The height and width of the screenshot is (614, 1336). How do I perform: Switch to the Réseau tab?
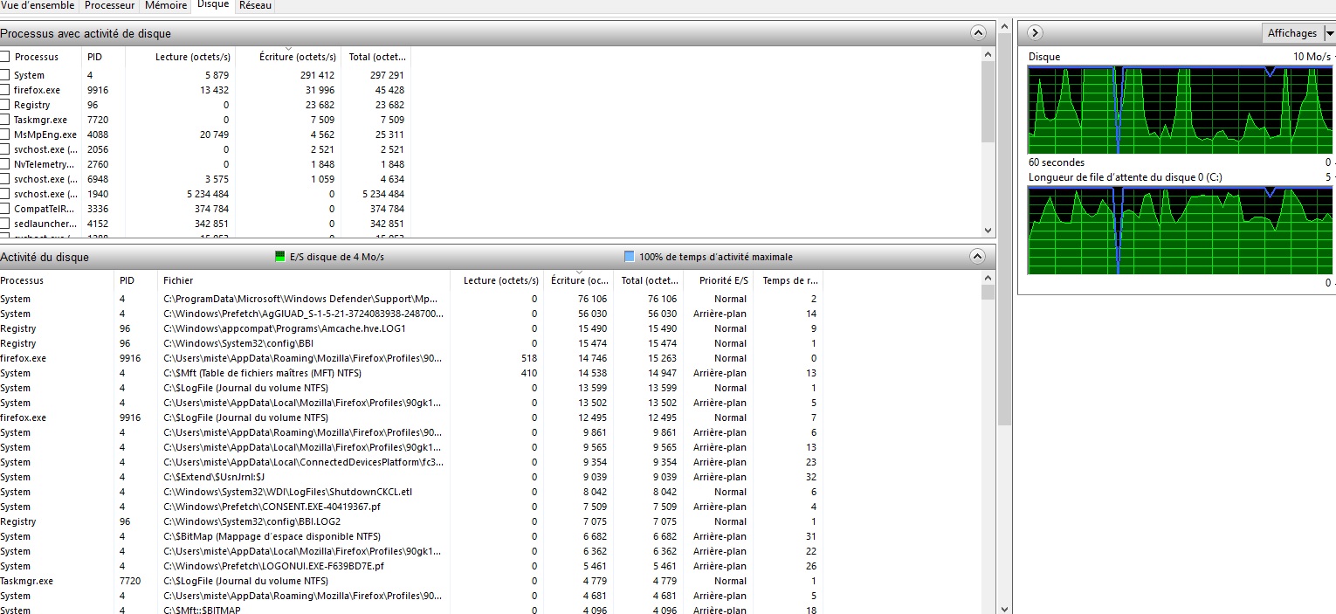254,5
